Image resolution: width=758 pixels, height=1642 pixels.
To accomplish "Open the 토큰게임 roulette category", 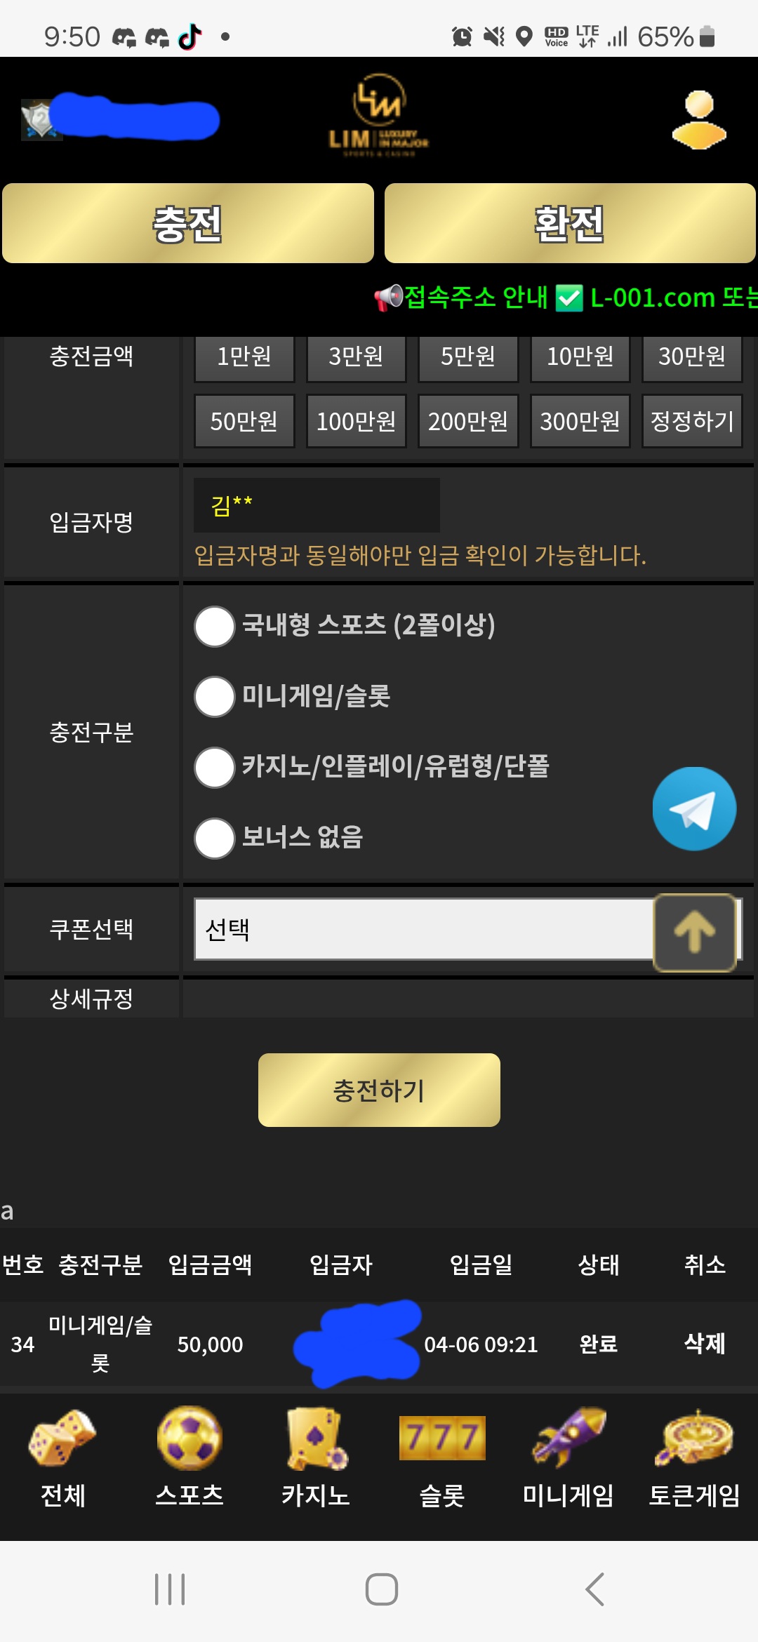I will 694,1457.
